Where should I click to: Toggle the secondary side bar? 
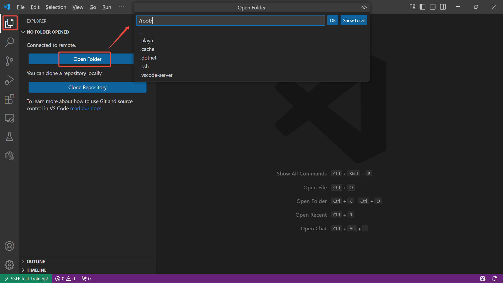pos(443,7)
